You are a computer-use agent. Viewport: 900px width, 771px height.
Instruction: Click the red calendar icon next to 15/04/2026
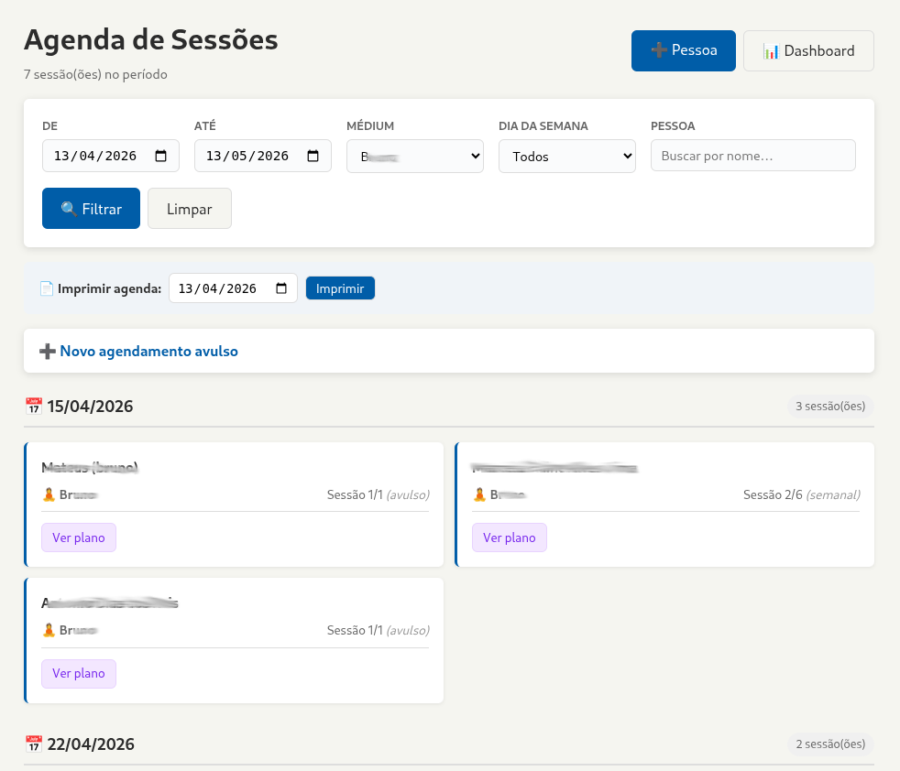click(33, 406)
